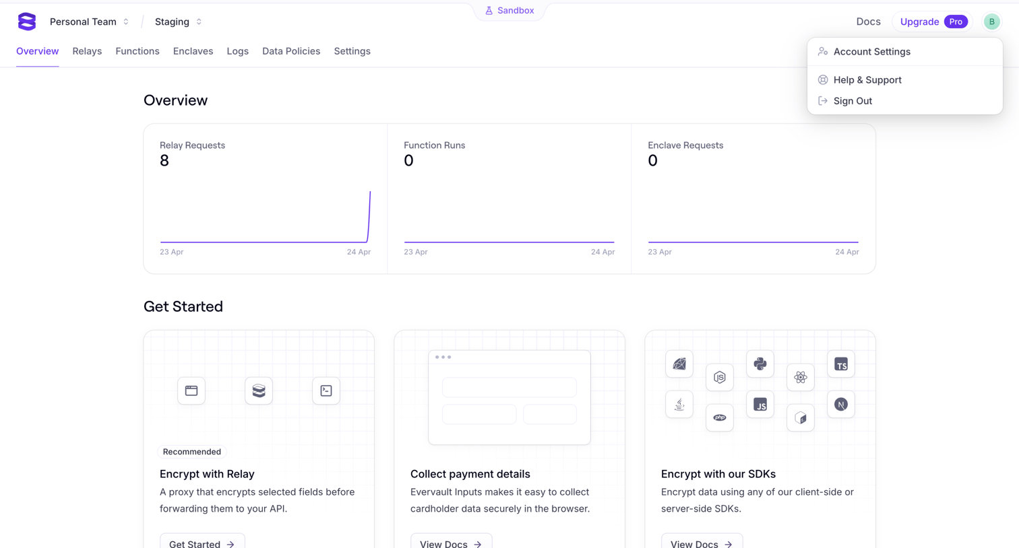Click the "Collect payment details" card title

pos(470,474)
